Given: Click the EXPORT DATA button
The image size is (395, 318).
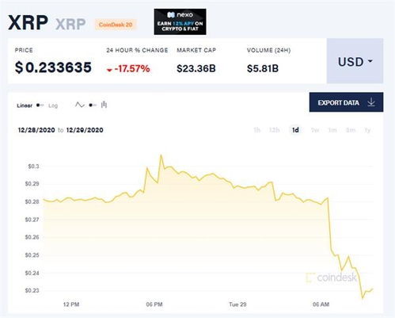Looking at the screenshot, I should tap(346, 102).
